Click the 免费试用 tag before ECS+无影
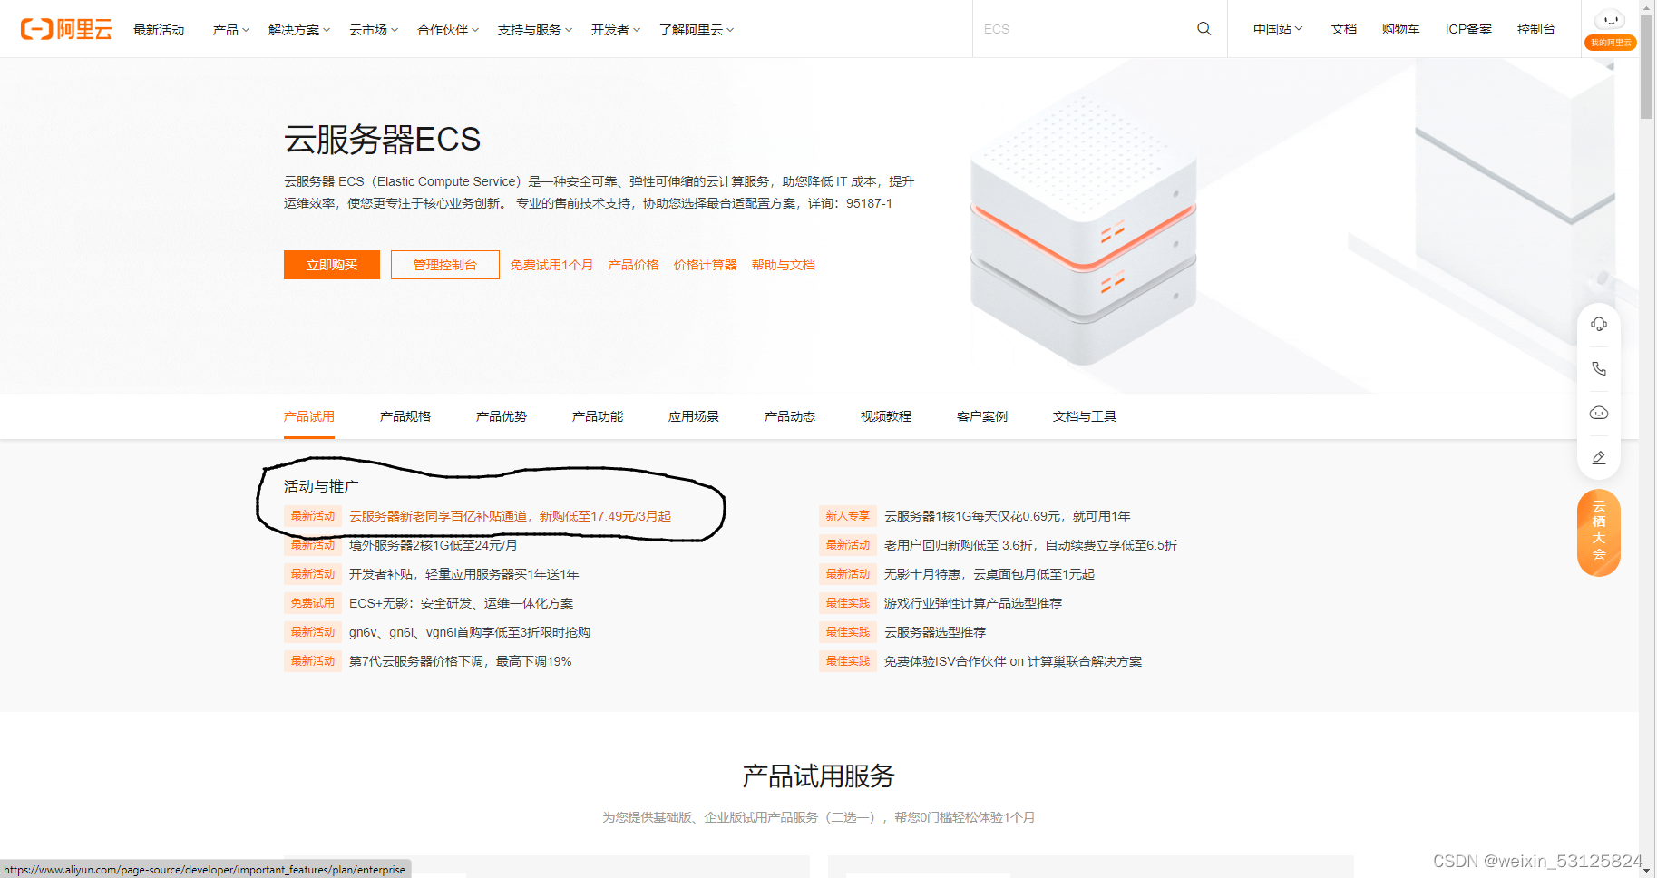Viewport: 1657px width, 878px height. pyautogui.click(x=313, y=603)
